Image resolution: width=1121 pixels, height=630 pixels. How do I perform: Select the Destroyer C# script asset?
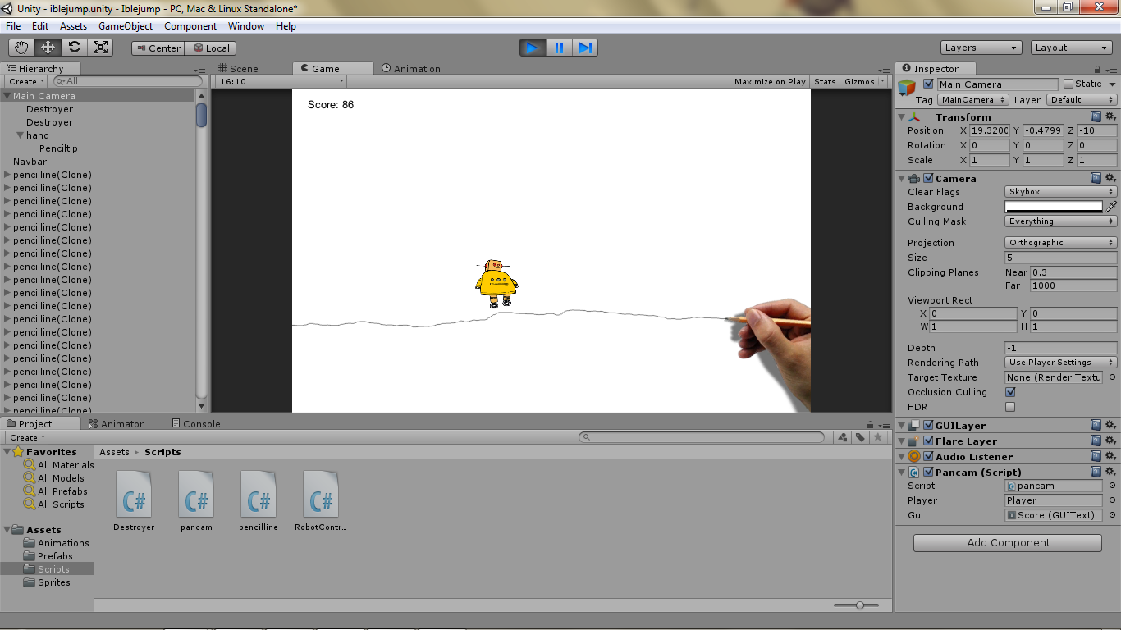coord(134,501)
